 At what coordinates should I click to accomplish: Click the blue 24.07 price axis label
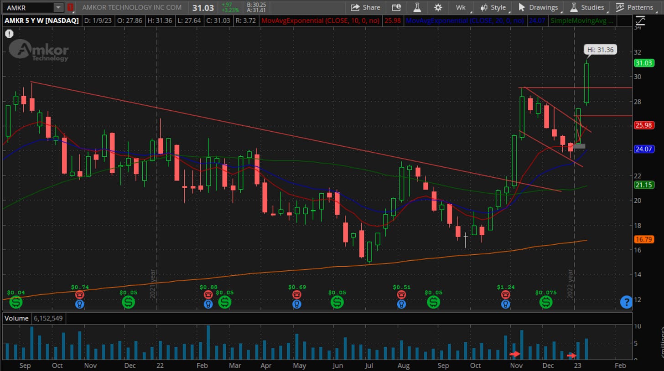click(644, 149)
